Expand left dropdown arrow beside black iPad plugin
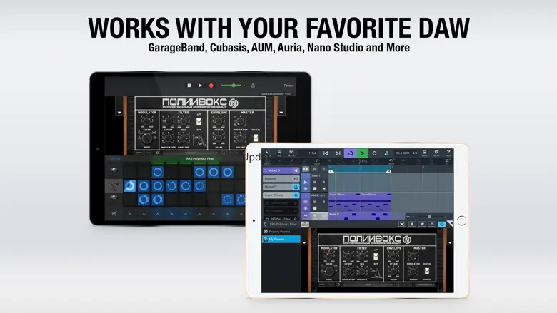This screenshot has width=557, height=313. [119, 113]
